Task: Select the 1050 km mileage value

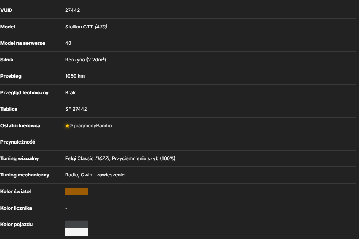Action: tap(75, 76)
